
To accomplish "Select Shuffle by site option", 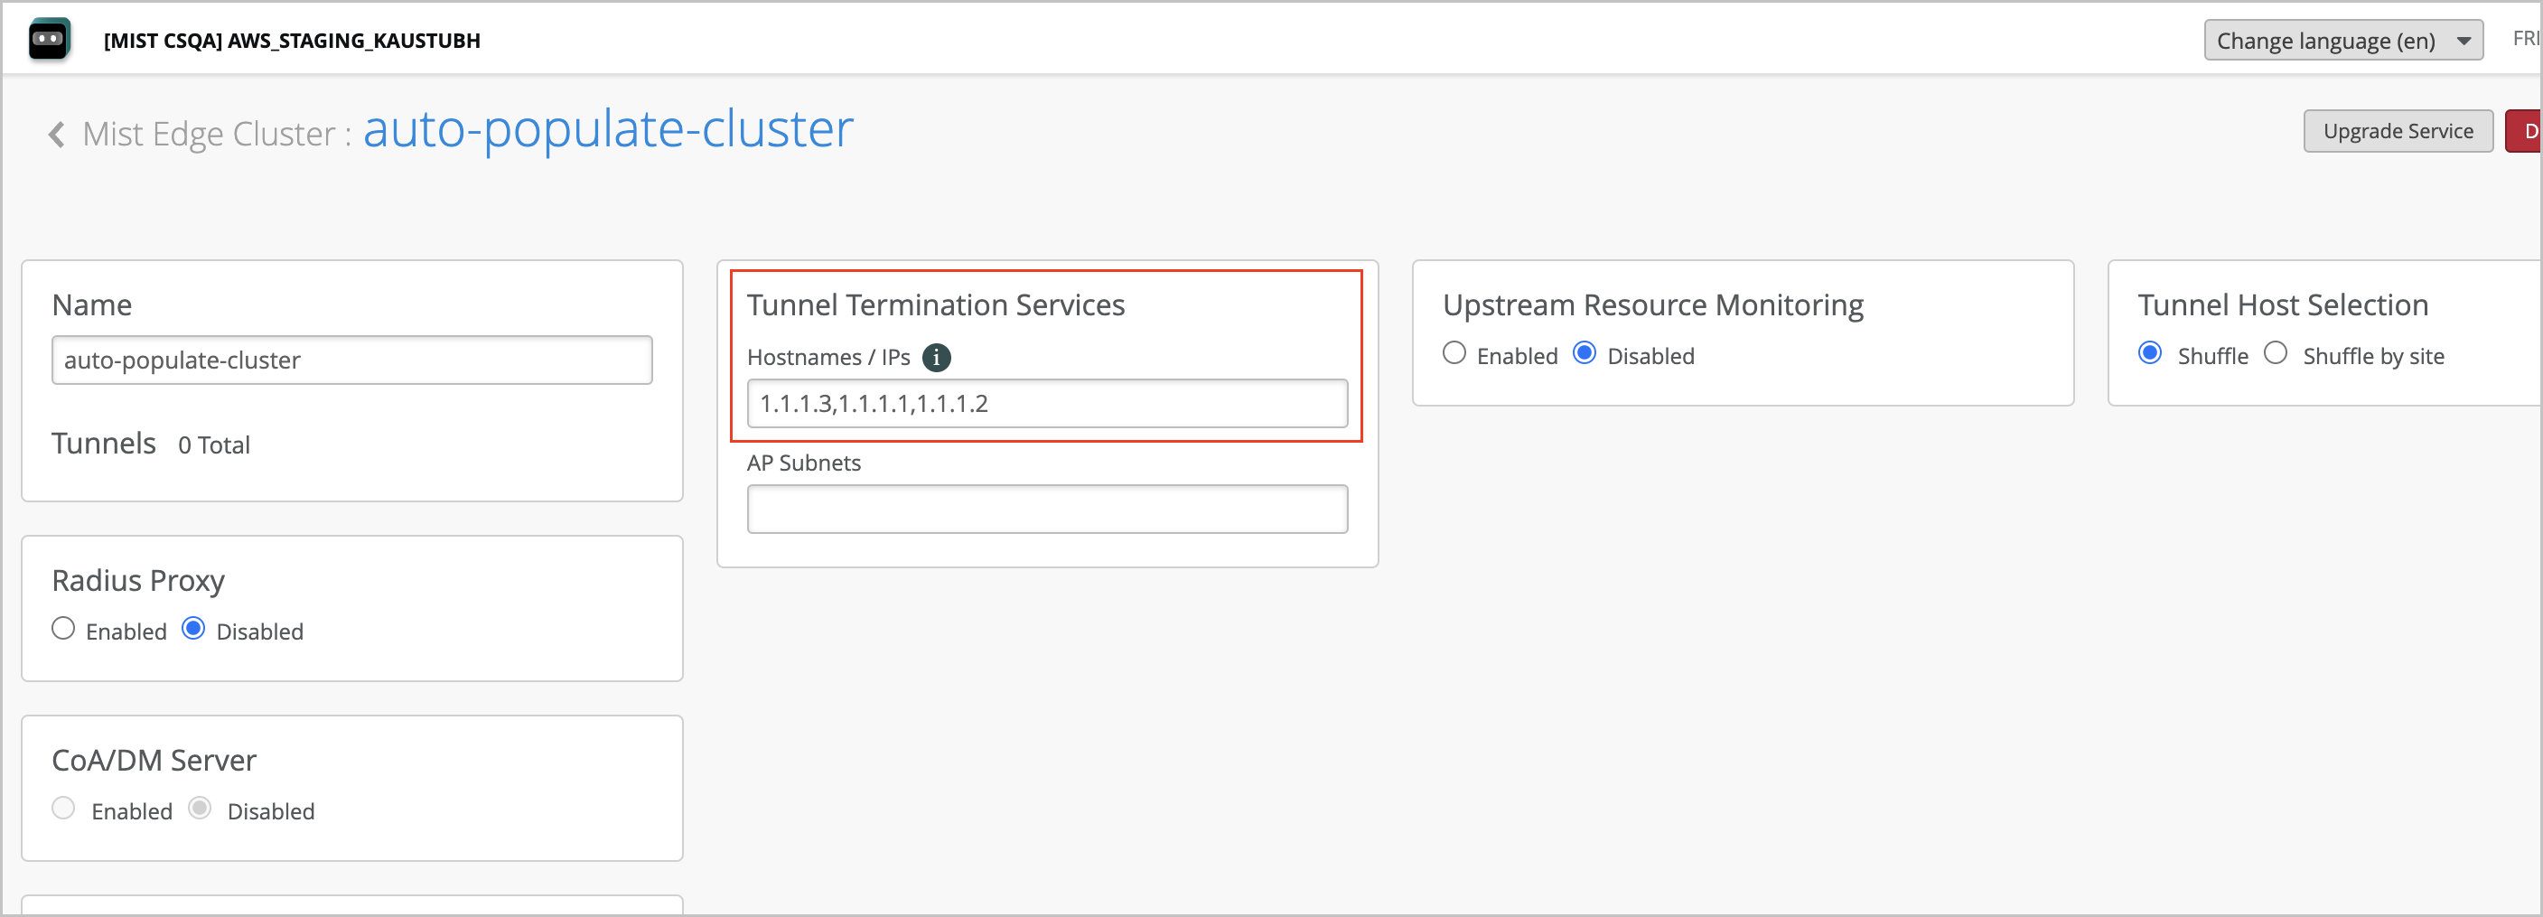I will (x=2275, y=353).
